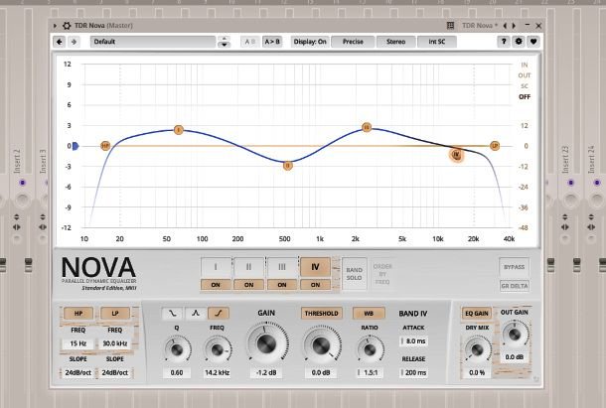
Task: Select the LP node on the graph
Action: [x=495, y=146]
